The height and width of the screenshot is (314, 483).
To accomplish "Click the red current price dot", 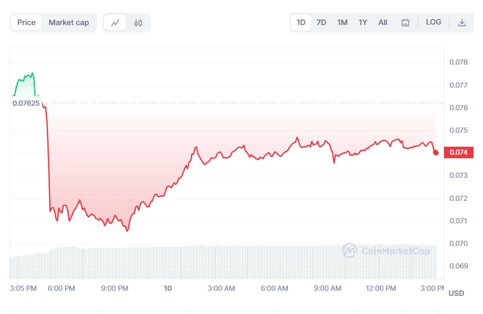I will pos(436,152).
